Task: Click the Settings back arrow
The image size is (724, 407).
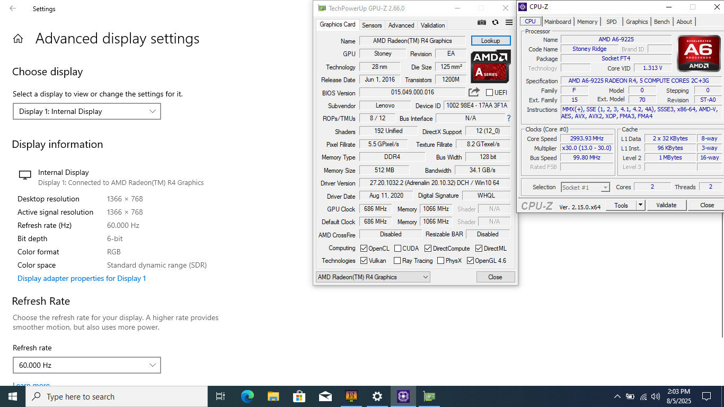Action: [13, 8]
